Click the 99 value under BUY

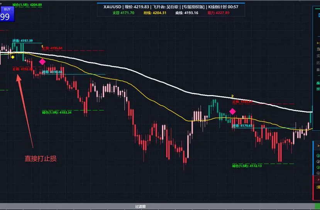(x=5, y=17)
